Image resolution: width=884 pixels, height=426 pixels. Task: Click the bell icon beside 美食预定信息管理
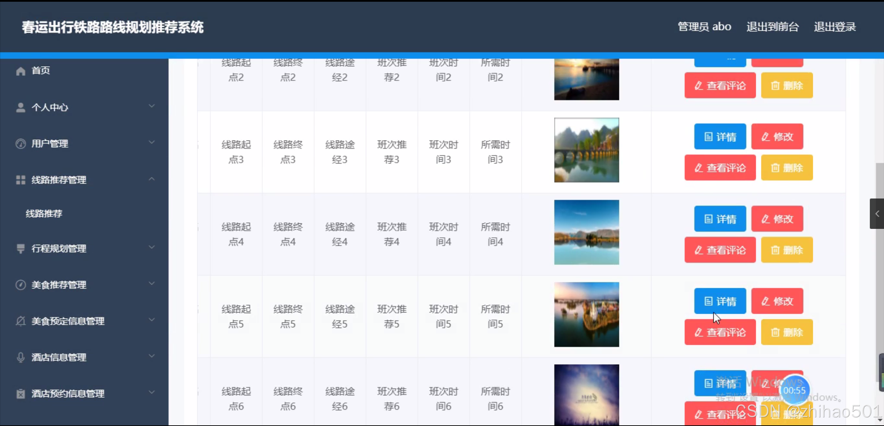tap(20, 321)
